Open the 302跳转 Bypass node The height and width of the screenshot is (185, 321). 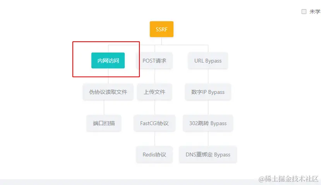(x=208, y=123)
